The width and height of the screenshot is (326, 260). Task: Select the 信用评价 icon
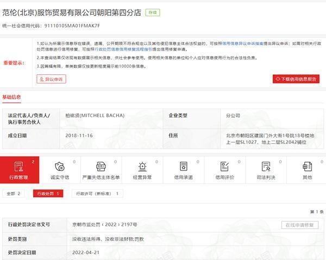pos(225,167)
